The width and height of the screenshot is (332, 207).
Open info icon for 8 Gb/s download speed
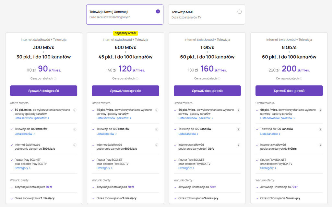pos(320,145)
